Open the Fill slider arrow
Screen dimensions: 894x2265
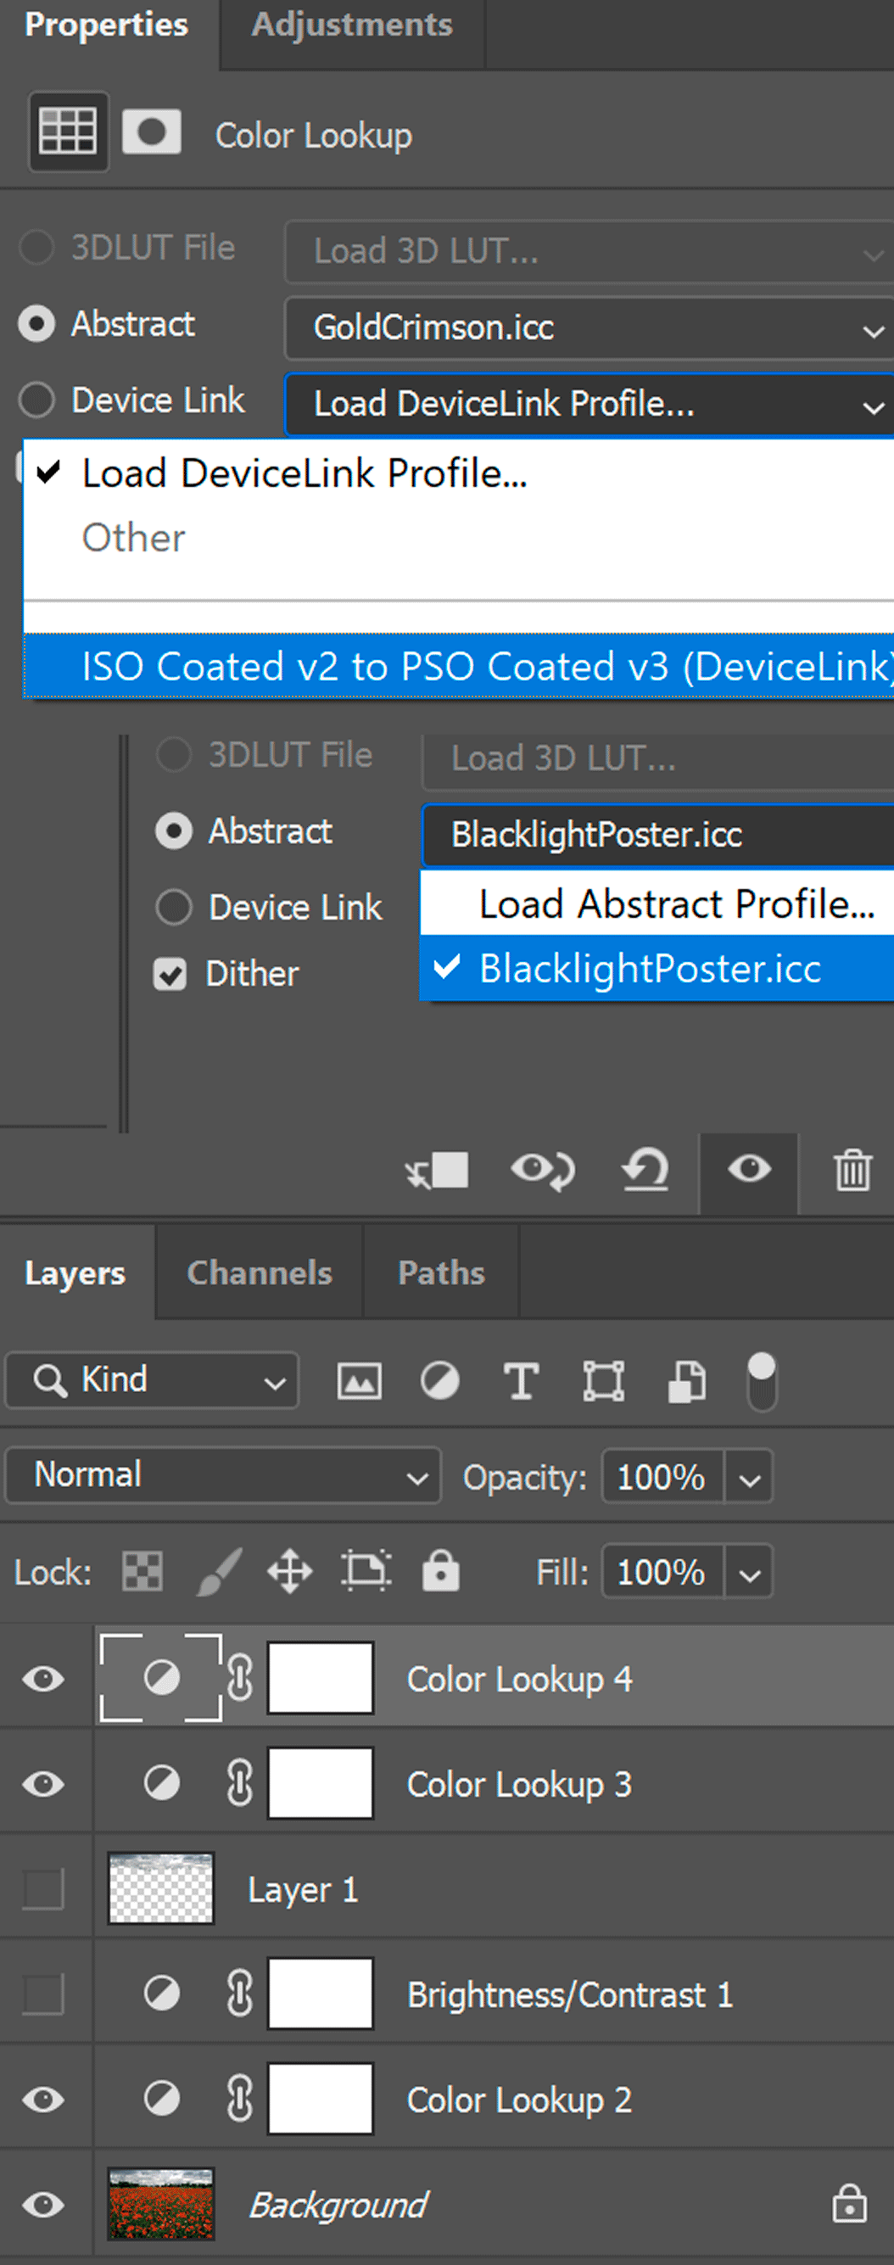pos(749,1573)
